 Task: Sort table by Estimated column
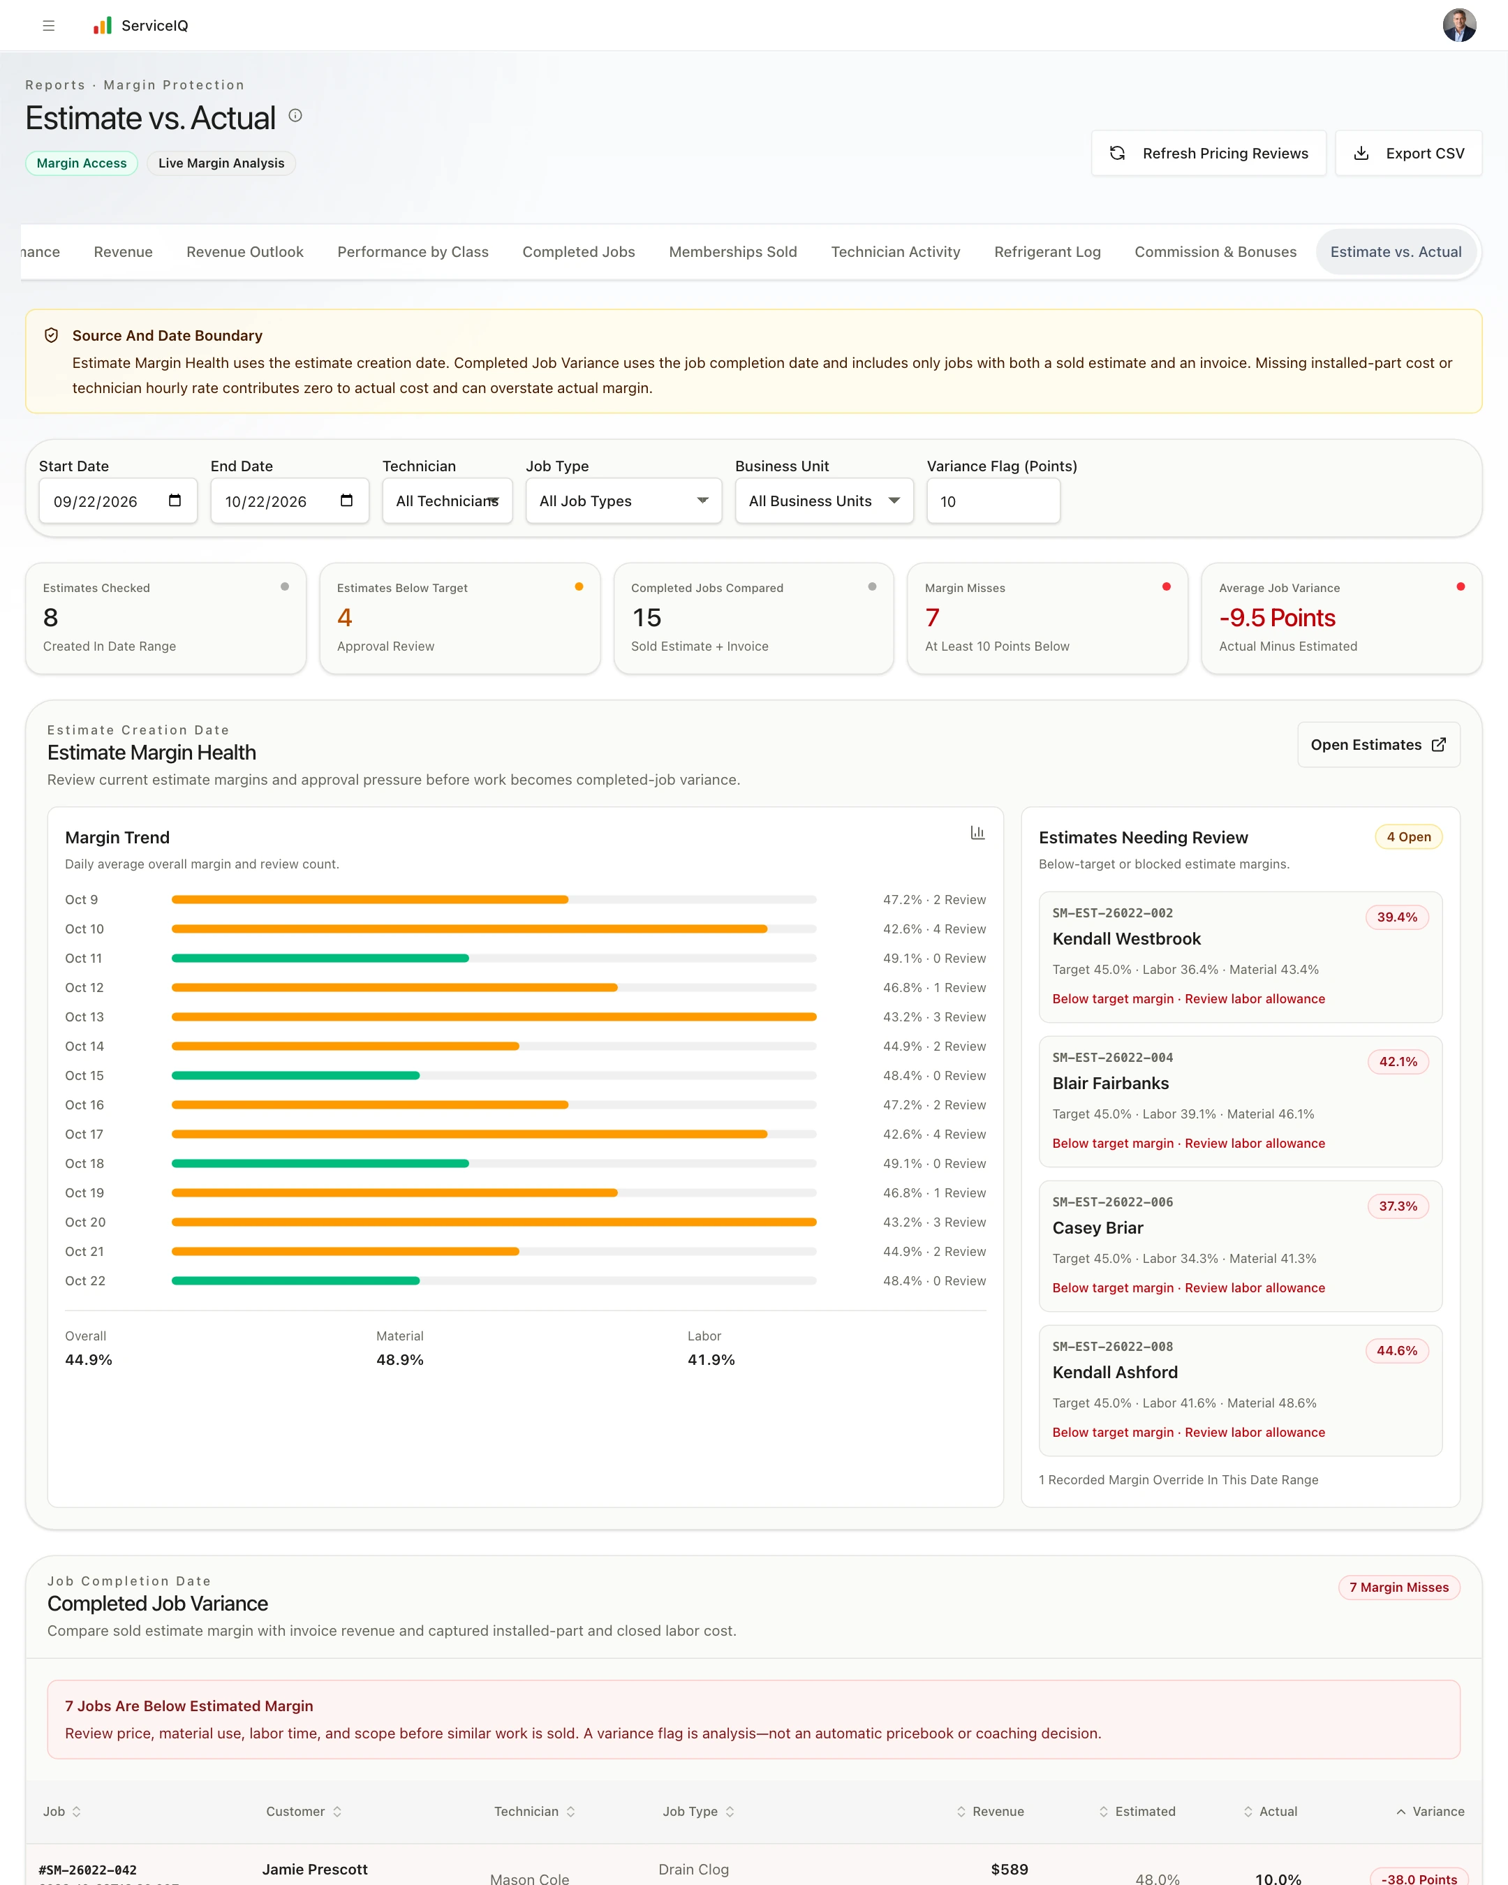pyautogui.click(x=1137, y=1812)
